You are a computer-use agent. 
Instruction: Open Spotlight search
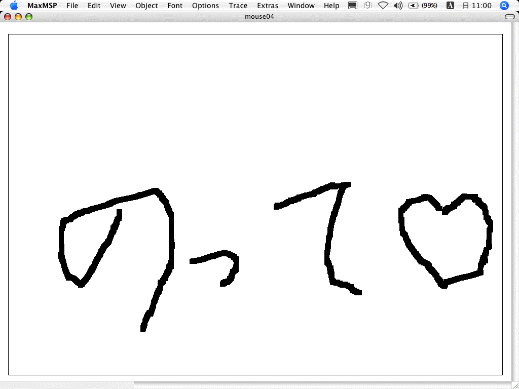[504, 5]
